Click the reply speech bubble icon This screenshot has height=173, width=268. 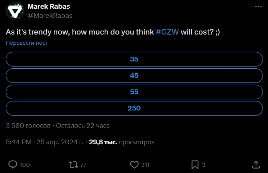coord(13,165)
